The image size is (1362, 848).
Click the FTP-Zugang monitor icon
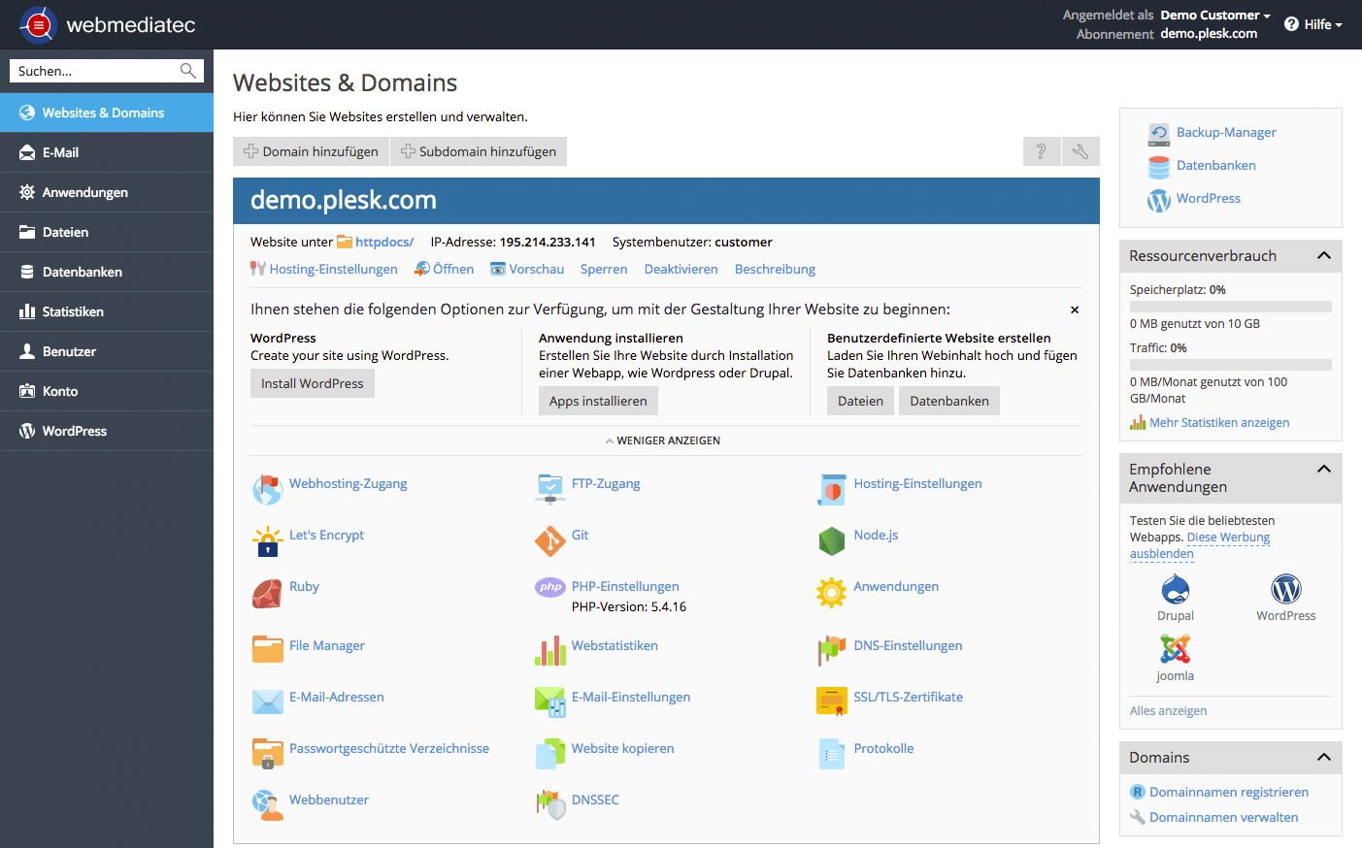click(549, 489)
